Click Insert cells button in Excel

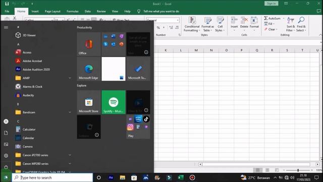click(234, 24)
